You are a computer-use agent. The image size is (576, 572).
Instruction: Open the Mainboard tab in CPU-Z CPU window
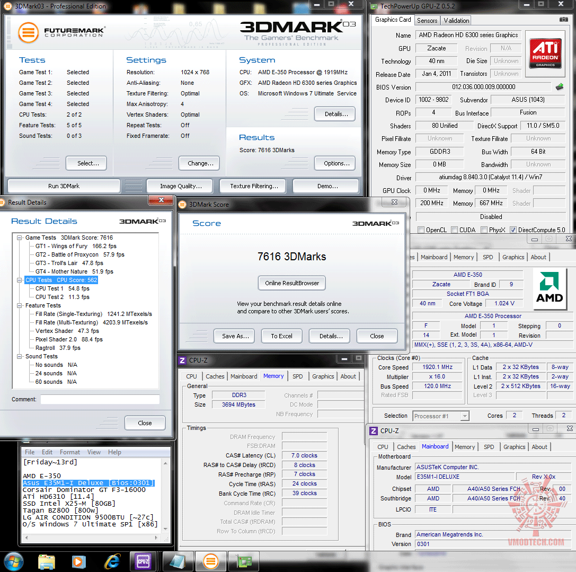coord(434,257)
